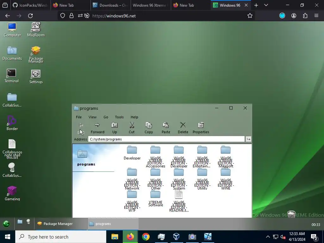
Task: Select the Win96 XTREME EDITION README text file
Action: [179, 201]
